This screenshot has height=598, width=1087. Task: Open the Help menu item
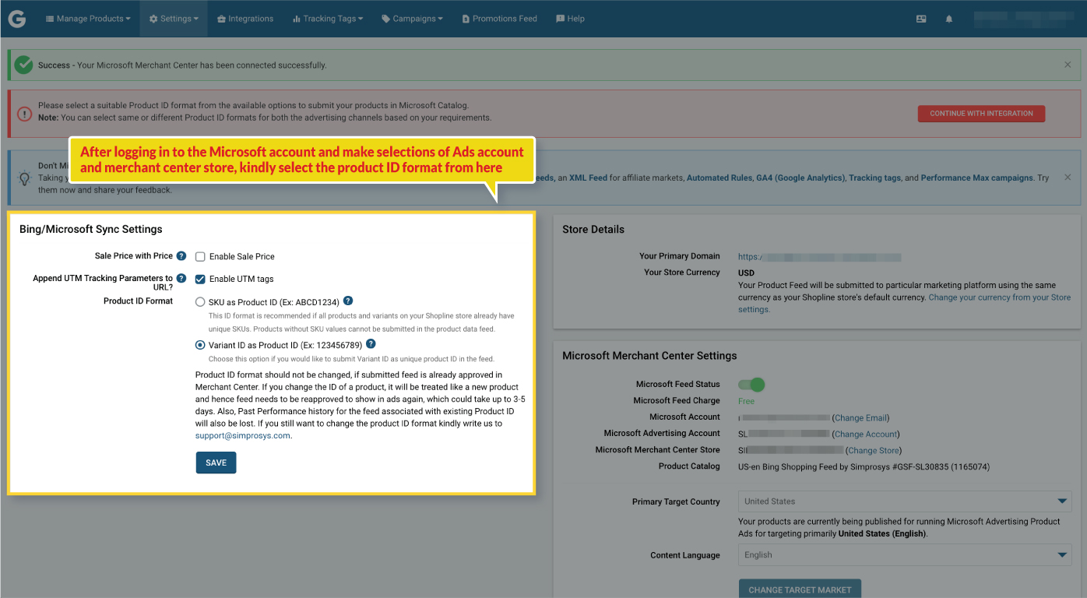click(570, 19)
